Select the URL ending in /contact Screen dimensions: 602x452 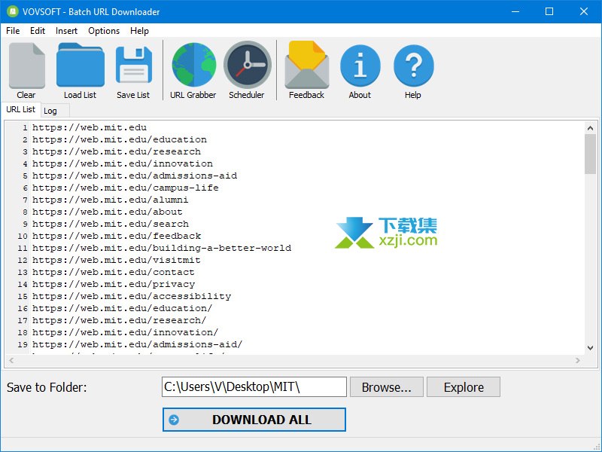(114, 272)
